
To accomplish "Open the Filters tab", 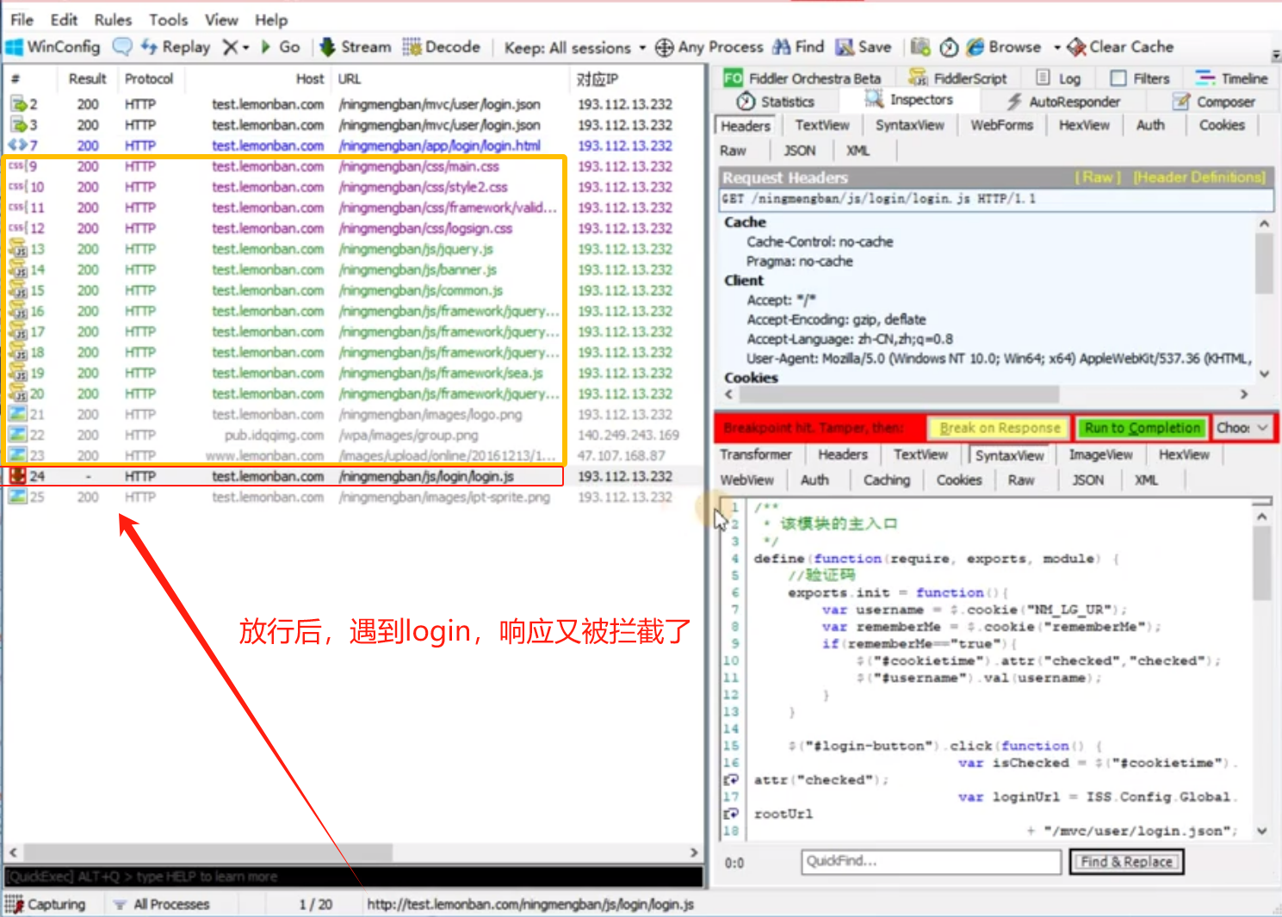I will [1140, 78].
